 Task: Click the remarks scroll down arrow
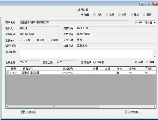[x=154, y=56]
